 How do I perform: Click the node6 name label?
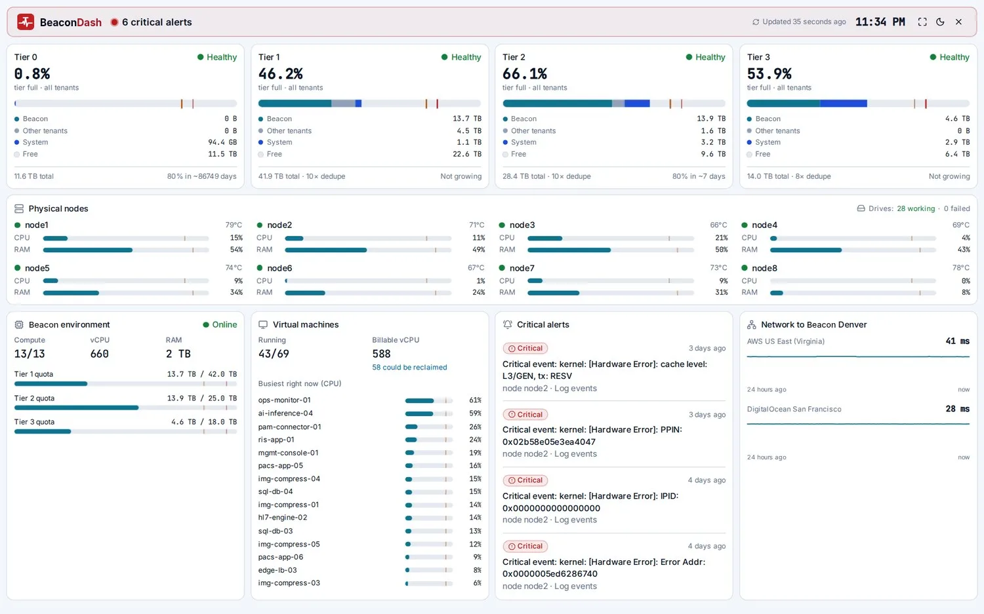pos(279,268)
